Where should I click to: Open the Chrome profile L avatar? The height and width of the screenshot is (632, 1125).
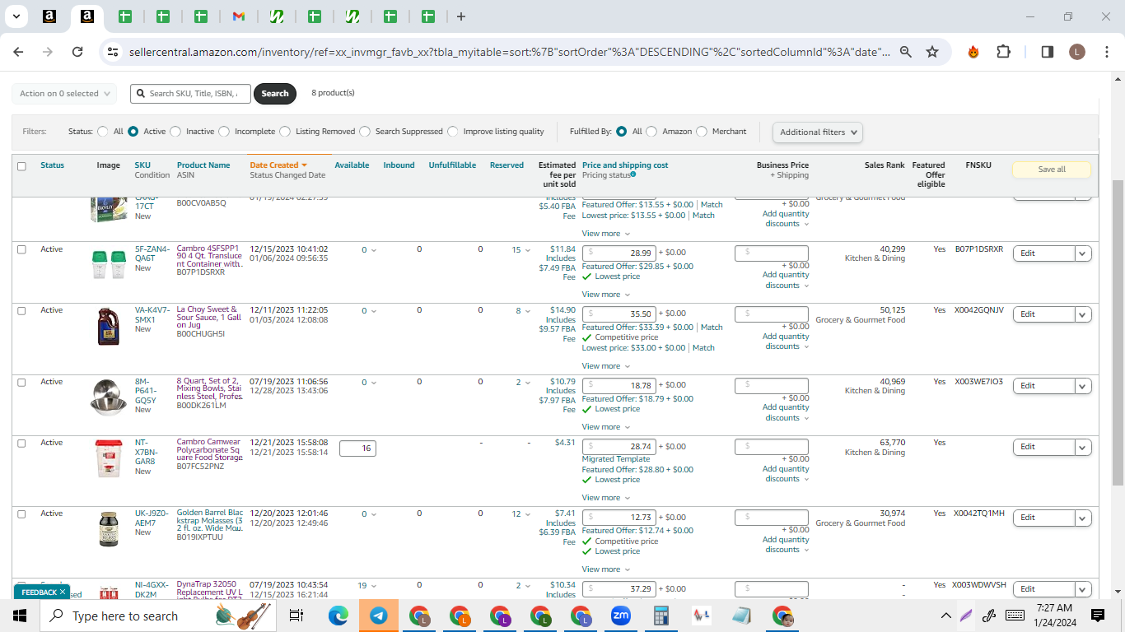click(x=1077, y=52)
